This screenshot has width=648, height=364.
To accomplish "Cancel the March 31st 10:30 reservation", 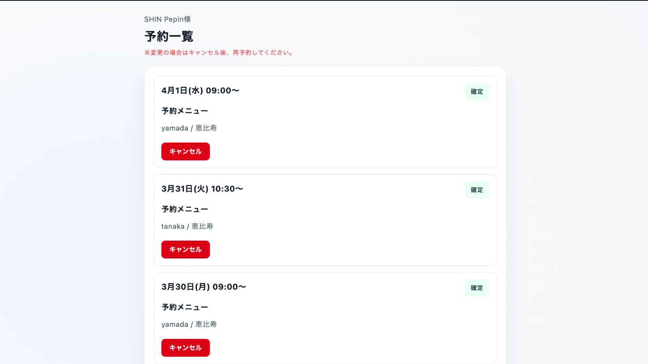I will click(x=185, y=249).
